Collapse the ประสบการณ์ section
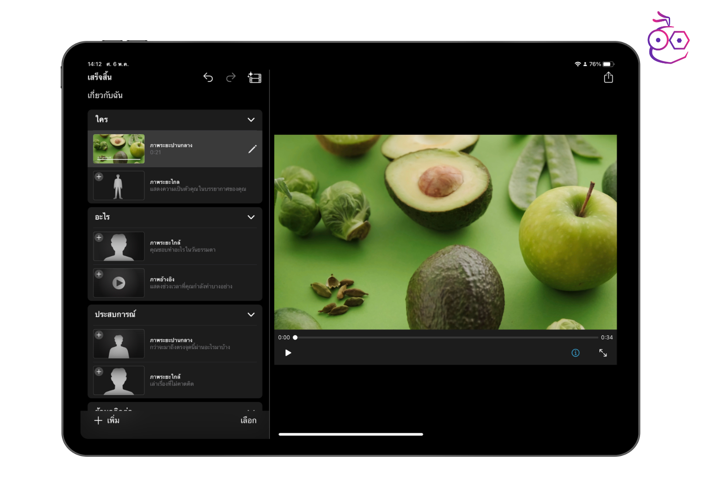 pyautogui.click(x=251, y=315)
